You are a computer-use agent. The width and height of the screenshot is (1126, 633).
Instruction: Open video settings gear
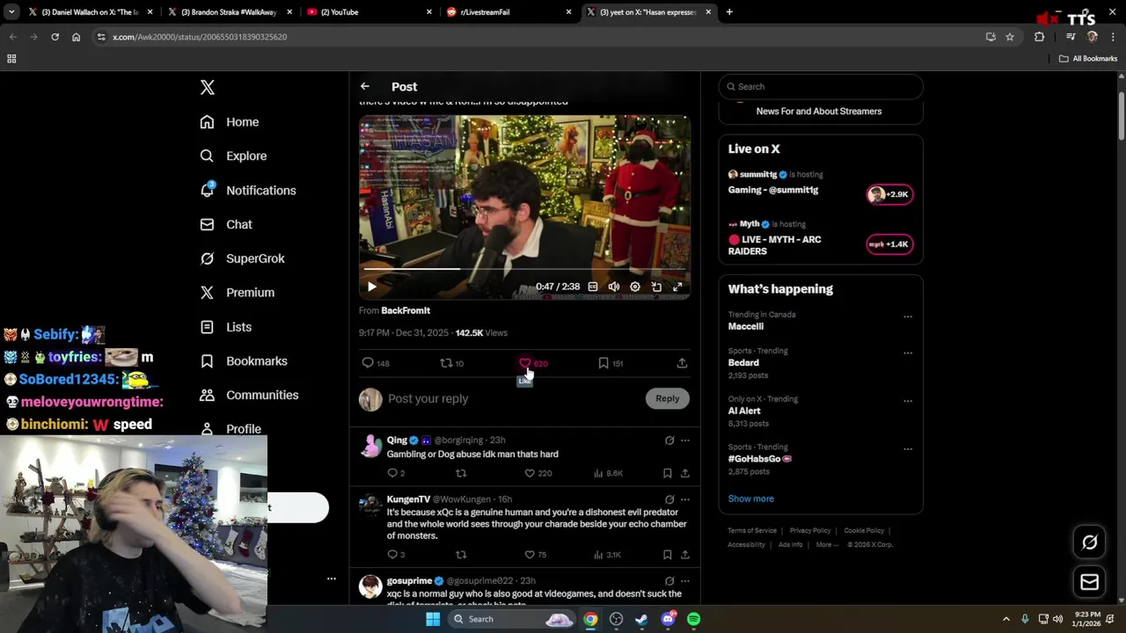635,287
